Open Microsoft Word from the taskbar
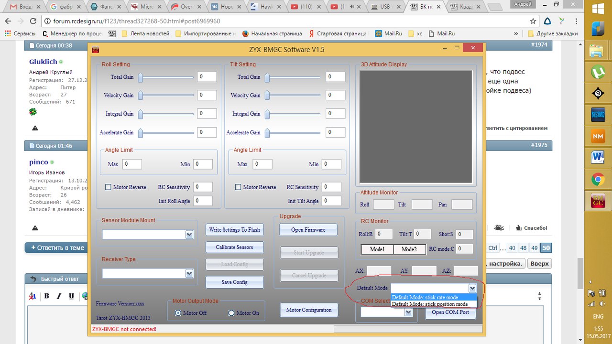This screenshot has width=612, height=344. click(x=597, y=157)
